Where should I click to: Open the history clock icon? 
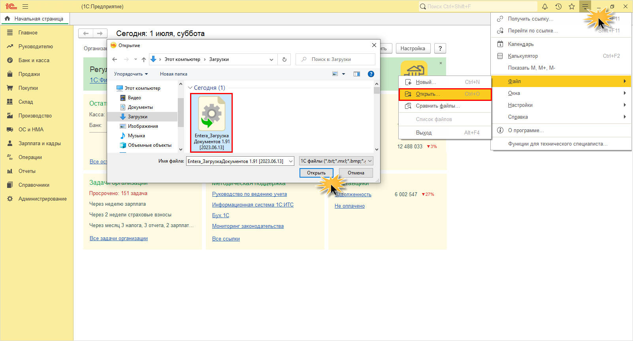(558, 6)
